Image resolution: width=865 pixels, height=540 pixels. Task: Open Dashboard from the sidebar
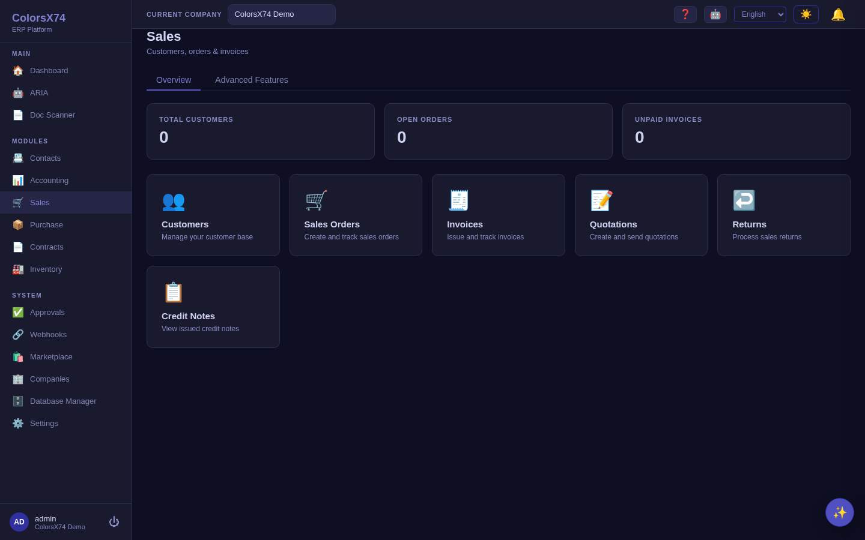pyautogui.click(x=66, y=71)
